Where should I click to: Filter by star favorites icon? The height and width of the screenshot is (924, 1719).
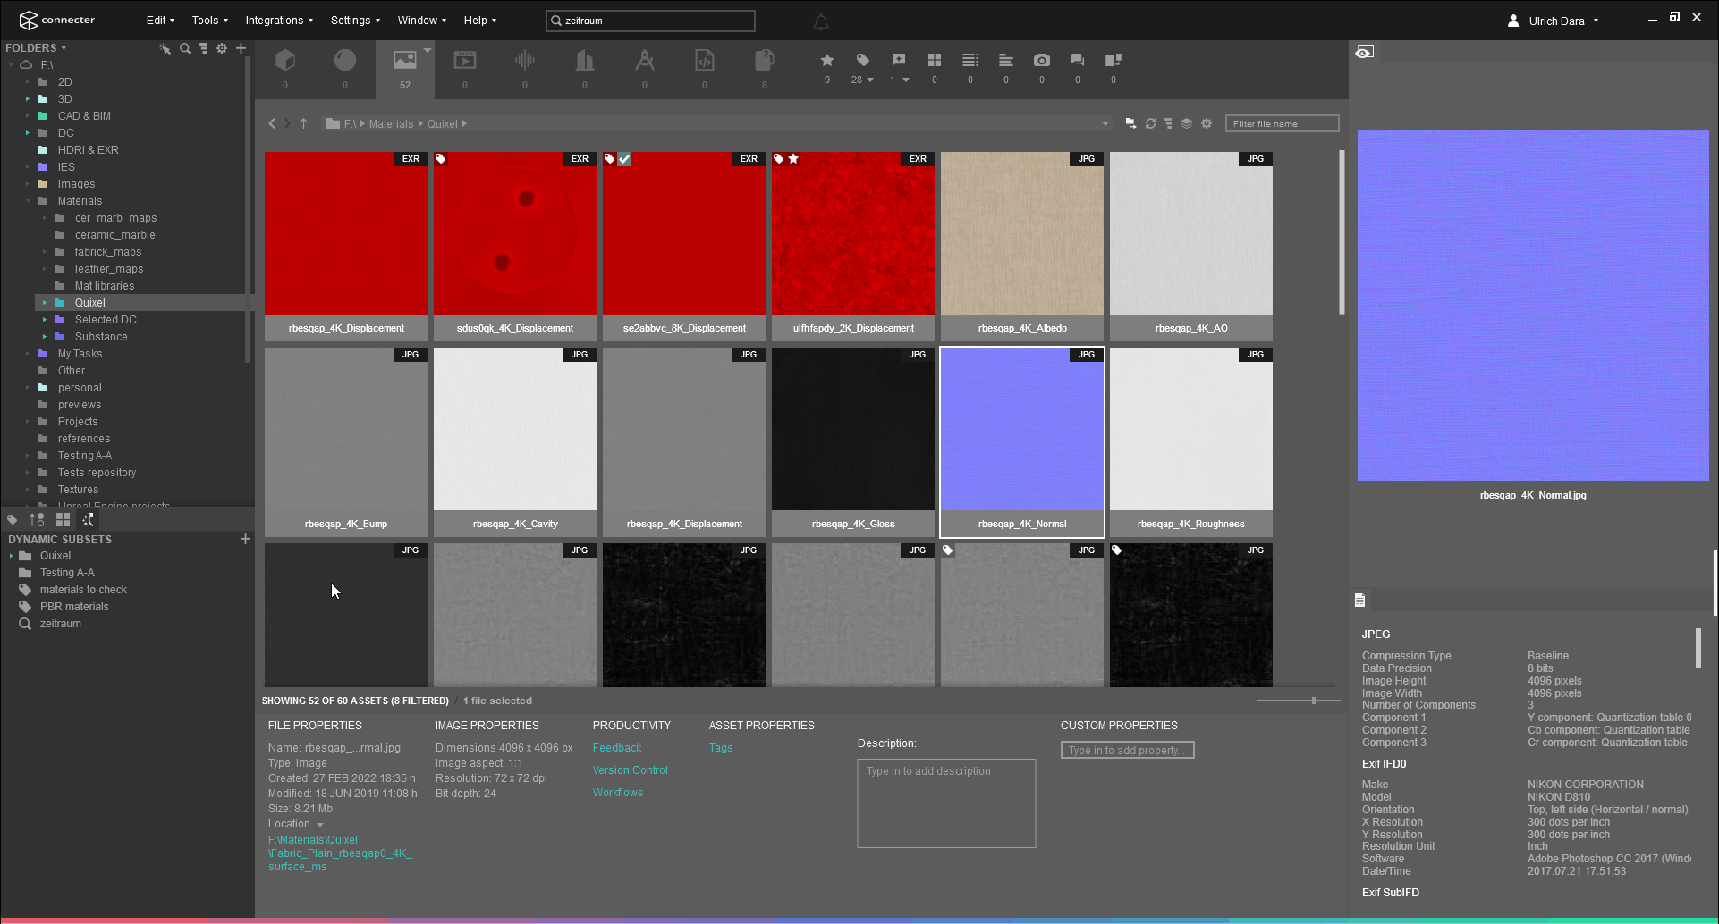click(827, 60)
